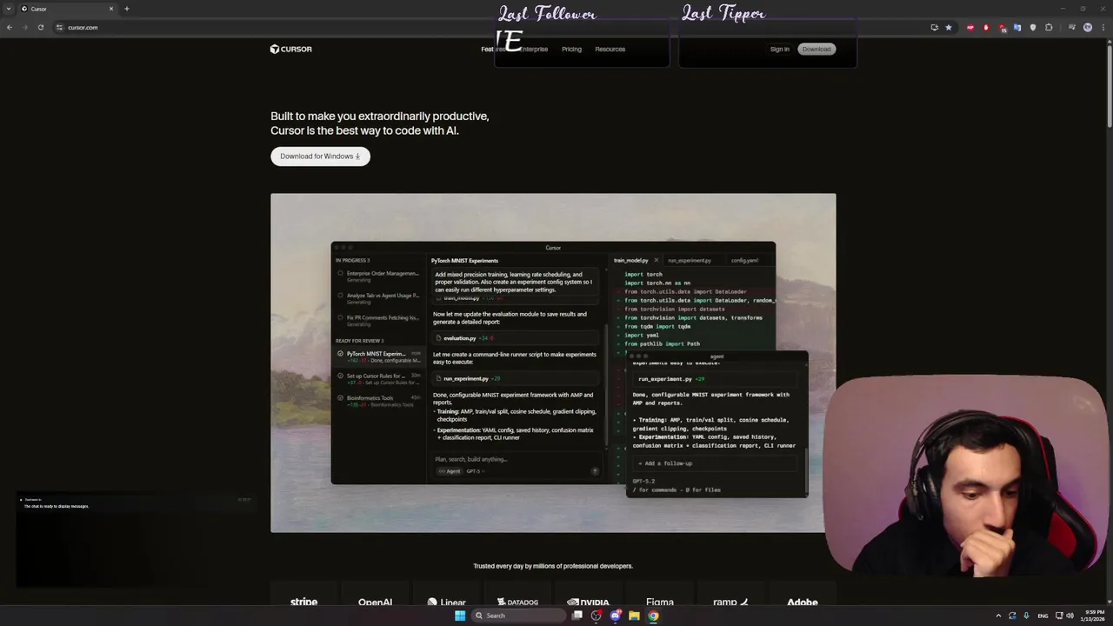
Task: Reload the current page
Action: coord(40,27)
